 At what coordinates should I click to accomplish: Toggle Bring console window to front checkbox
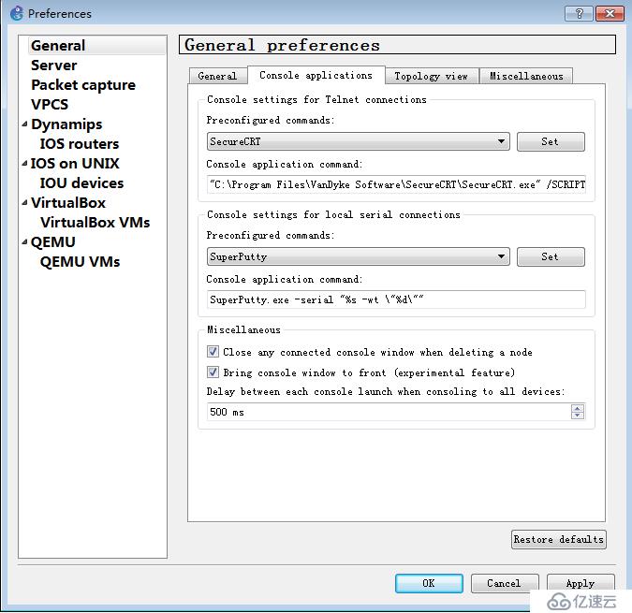(213, 372)
